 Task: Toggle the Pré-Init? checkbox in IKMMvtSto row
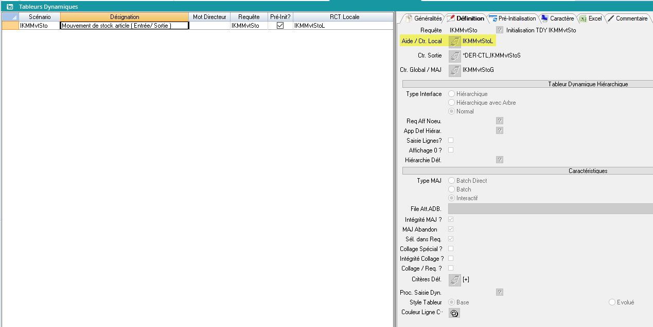tap(280, 25)
